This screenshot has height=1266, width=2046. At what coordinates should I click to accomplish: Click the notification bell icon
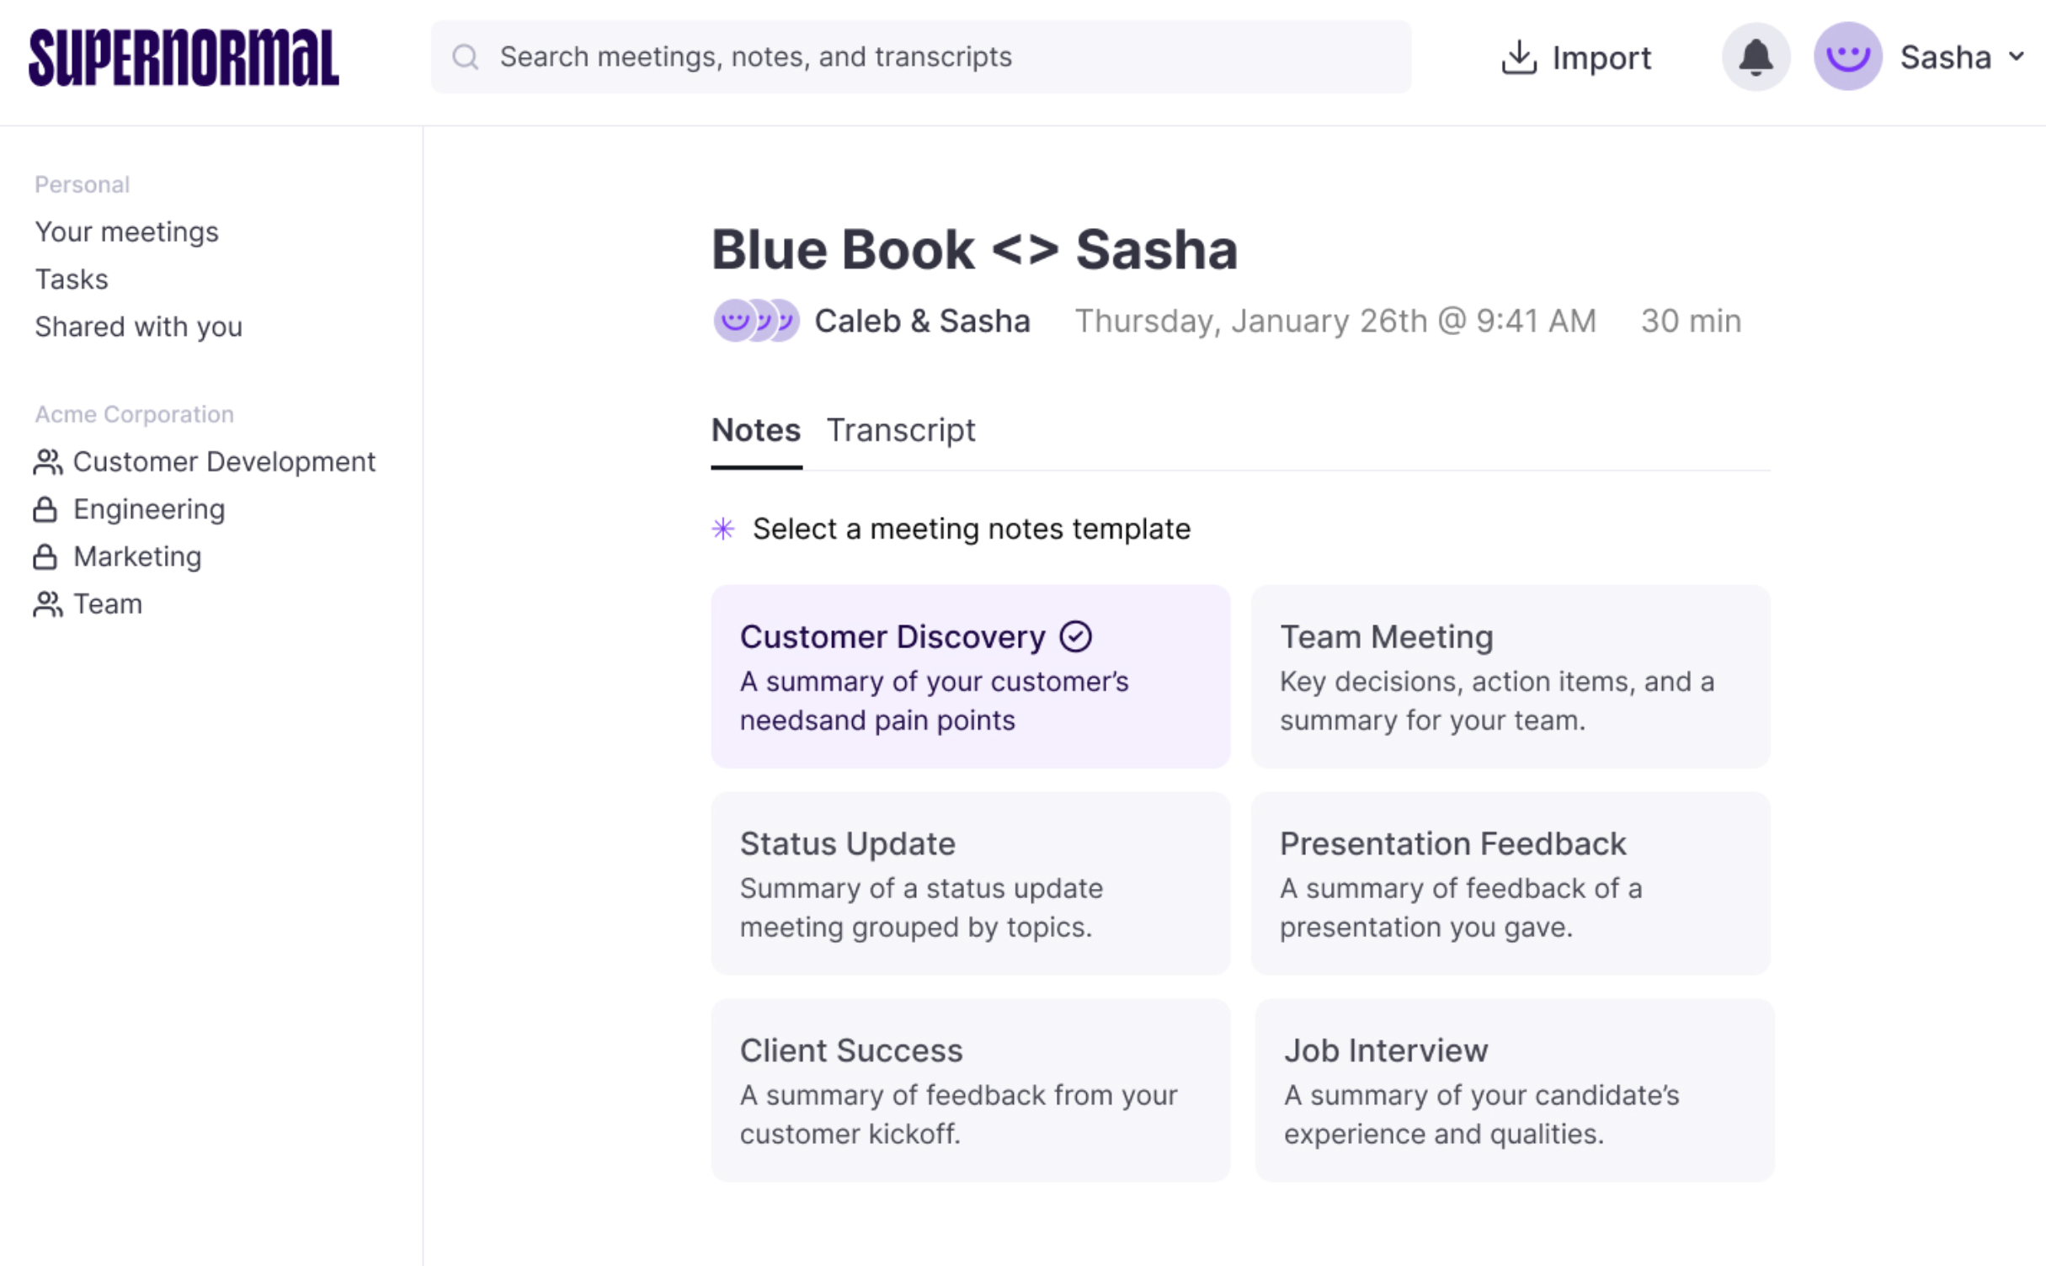coord(1755,57)
